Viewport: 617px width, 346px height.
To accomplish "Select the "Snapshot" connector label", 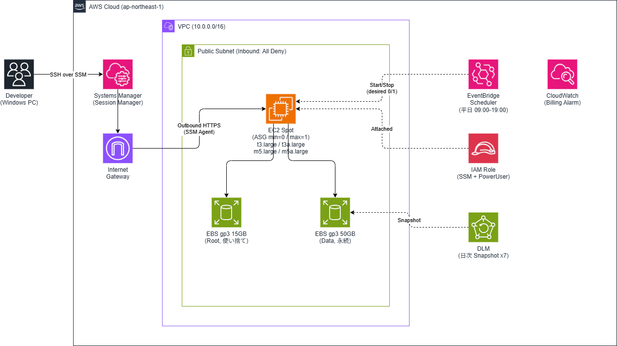I will coord(409,220).
